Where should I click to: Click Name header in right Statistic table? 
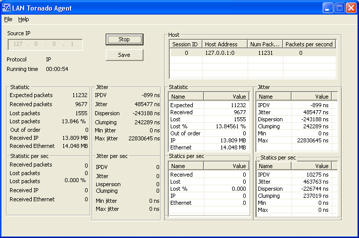tap(186, 97)
